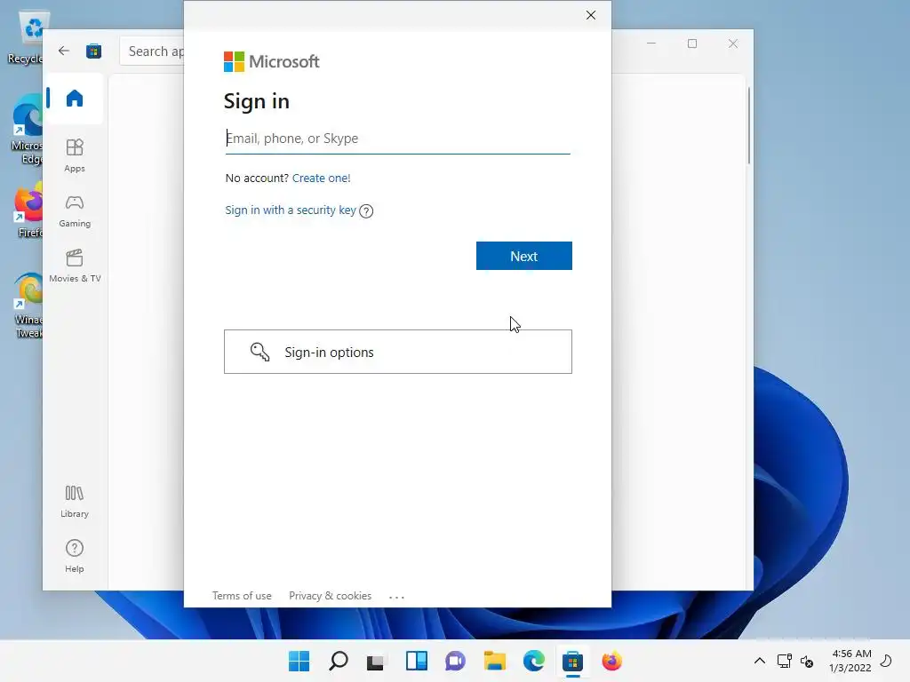The width and height of the screenshot is (910, 682).
Task: Select Microsoft Edge desktop shortcut
Action: coord(26,131)
